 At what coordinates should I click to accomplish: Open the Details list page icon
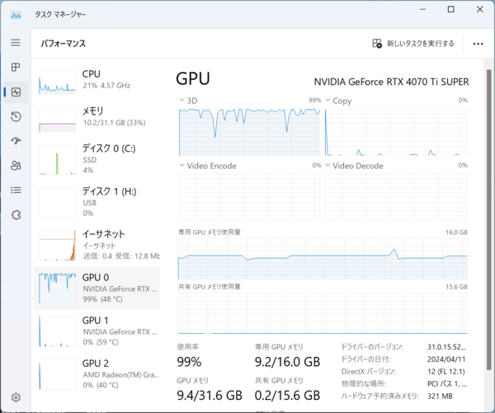click(16, 190)
